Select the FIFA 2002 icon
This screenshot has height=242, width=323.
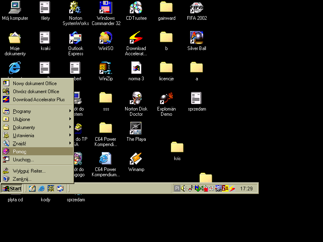click(197, 8)
